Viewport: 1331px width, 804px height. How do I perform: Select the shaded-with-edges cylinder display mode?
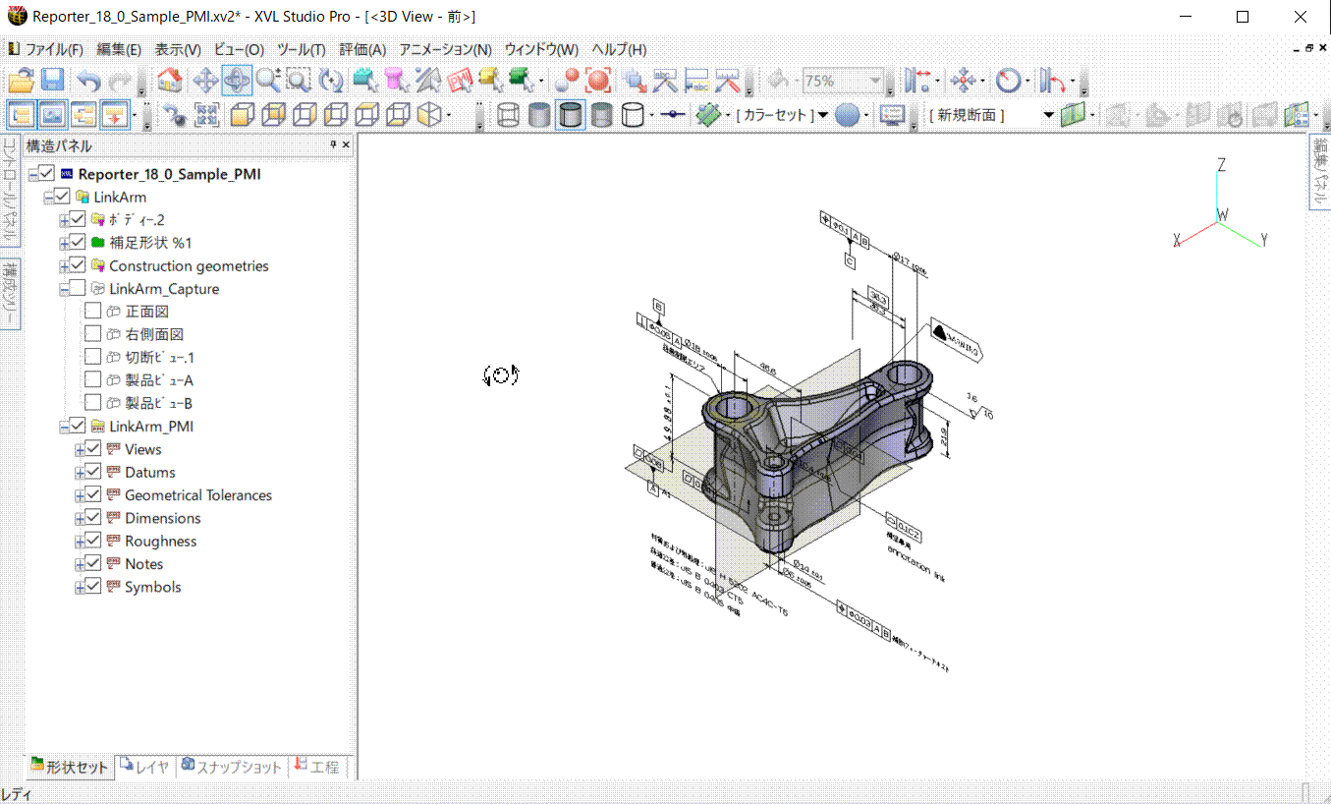click(x=571, y=115)
